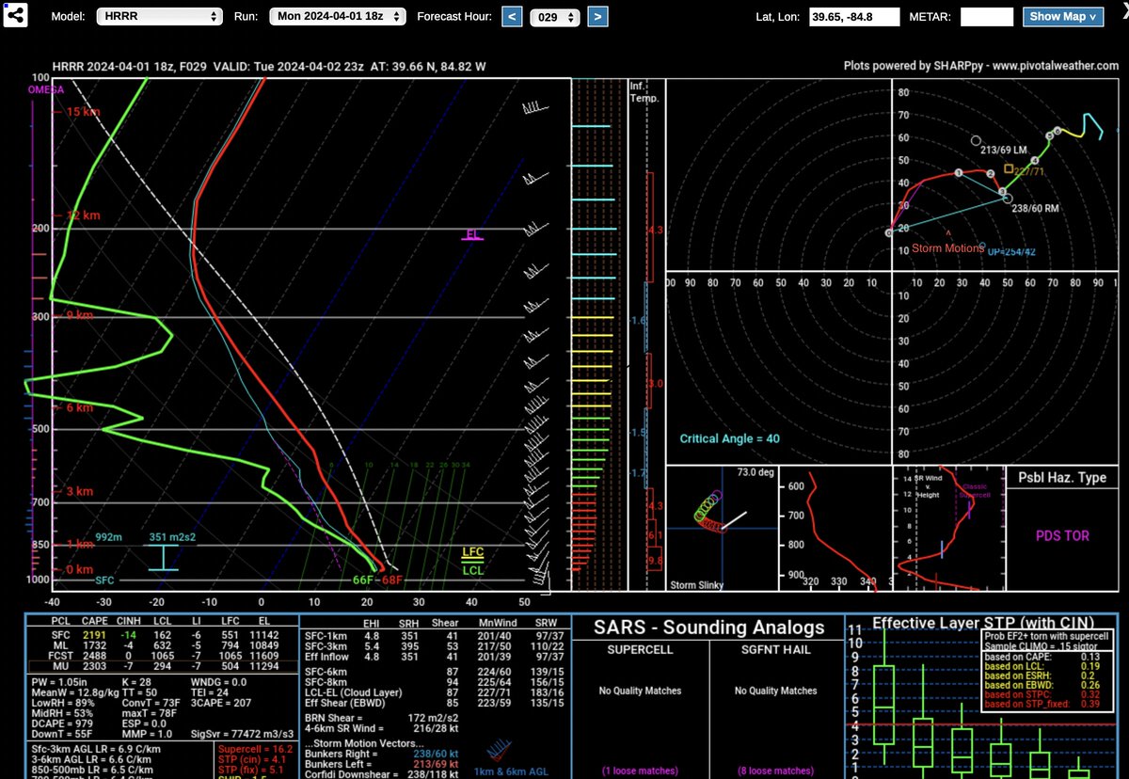Click the 351 m2s2 inflow layer label

click(x=173, y=538)
